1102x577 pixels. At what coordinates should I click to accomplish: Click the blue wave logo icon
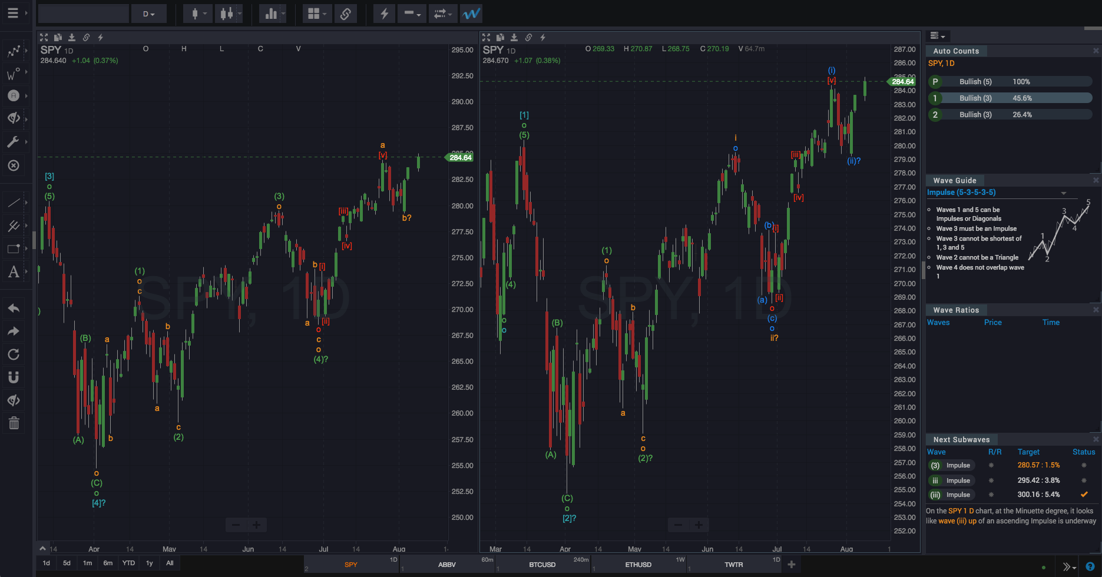point(471,14)
